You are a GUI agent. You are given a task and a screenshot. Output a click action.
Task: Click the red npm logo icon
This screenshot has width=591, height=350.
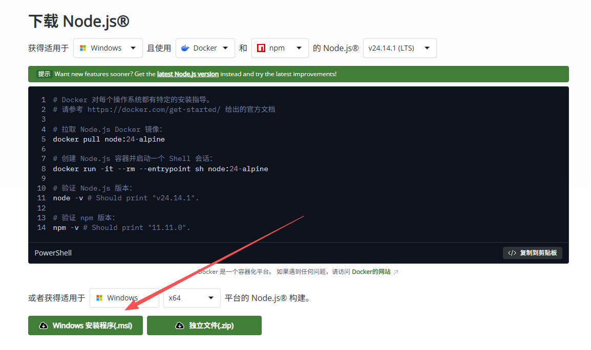coord(261,48)
